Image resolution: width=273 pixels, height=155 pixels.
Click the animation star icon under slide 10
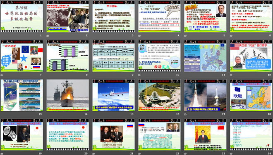[x=139, y=75]
